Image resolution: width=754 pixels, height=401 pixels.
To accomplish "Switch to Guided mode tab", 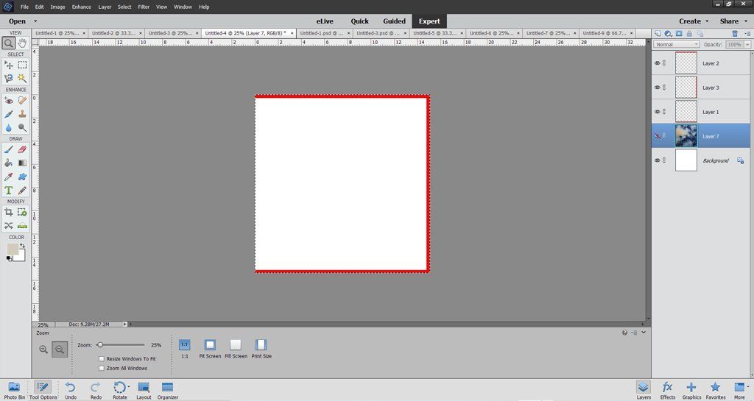I will (395, 21).
